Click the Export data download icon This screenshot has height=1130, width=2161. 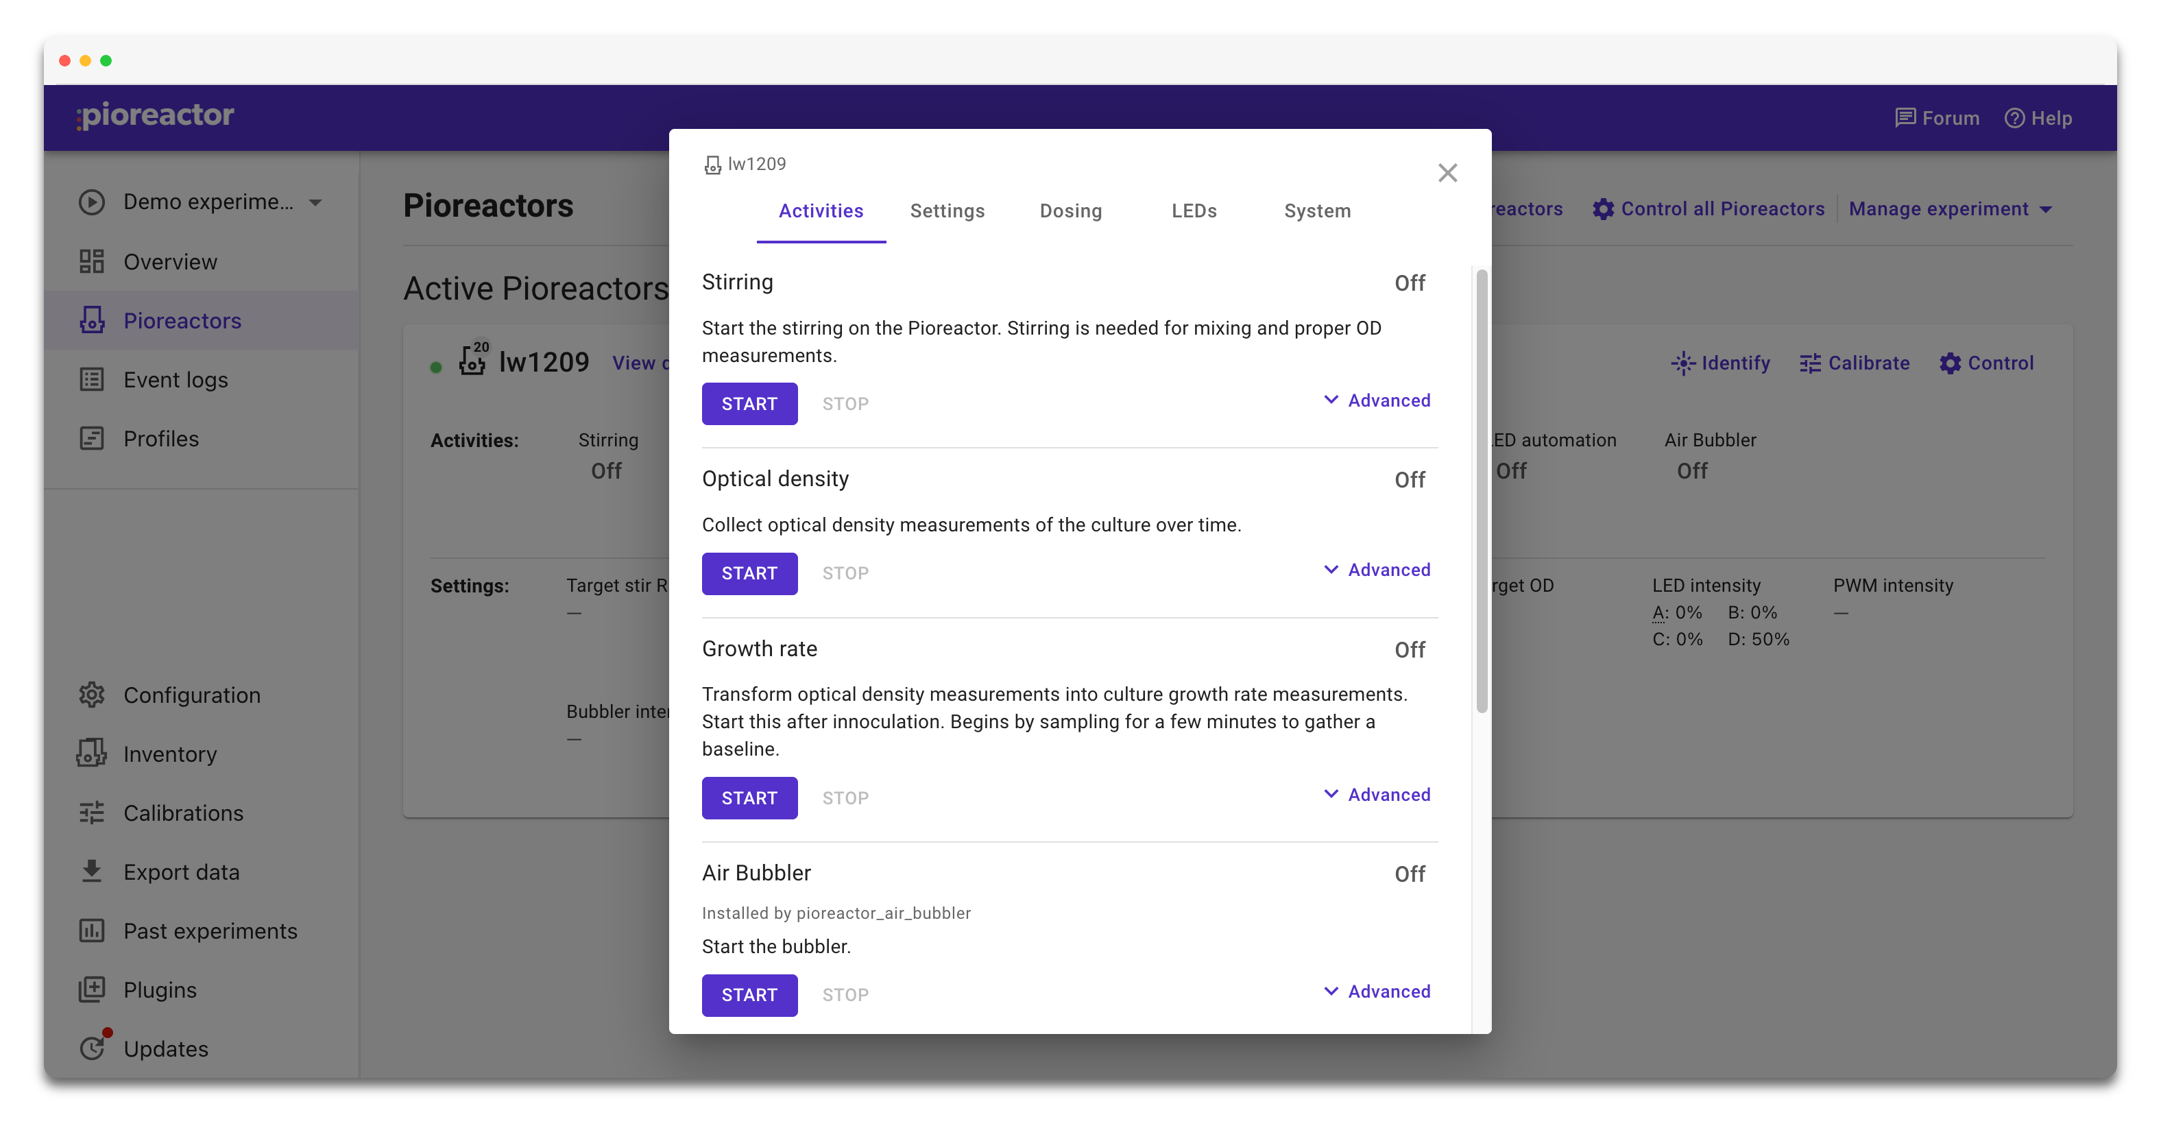(x=91, y=871)
